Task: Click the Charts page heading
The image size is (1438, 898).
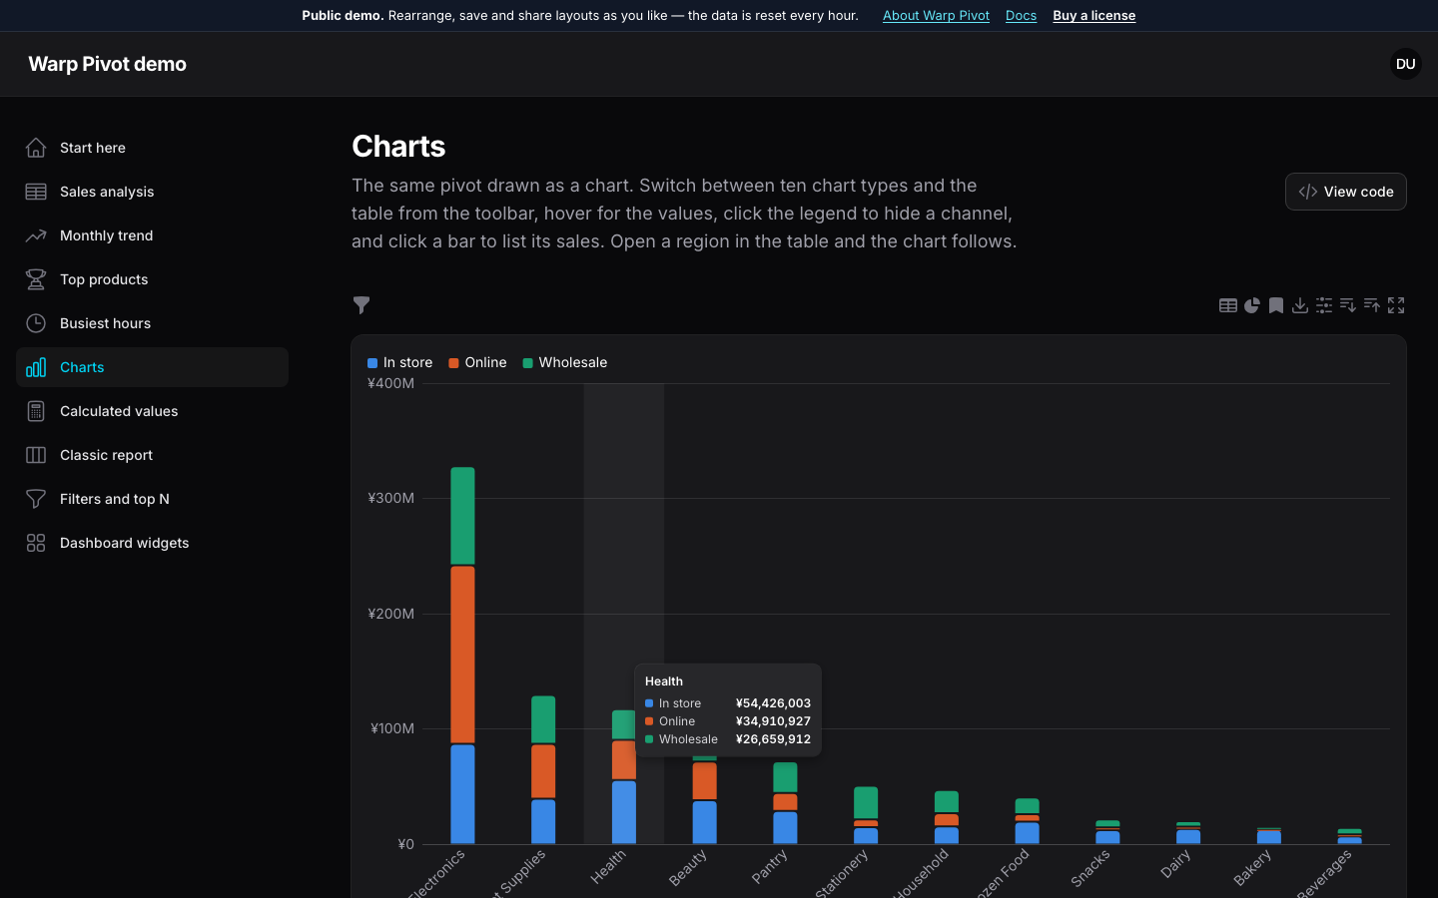Action: point(398,147)
